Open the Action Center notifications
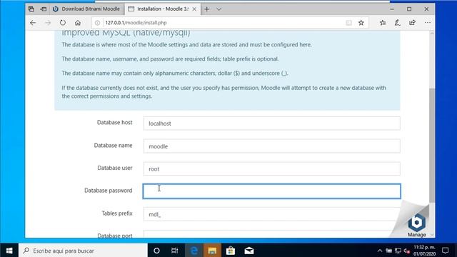The image size is (457, 257). coord(446,251)
